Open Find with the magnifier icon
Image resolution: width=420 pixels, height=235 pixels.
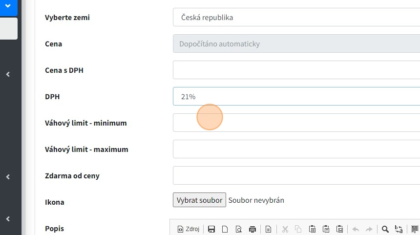pyautogui.click(x=385, y=229)
